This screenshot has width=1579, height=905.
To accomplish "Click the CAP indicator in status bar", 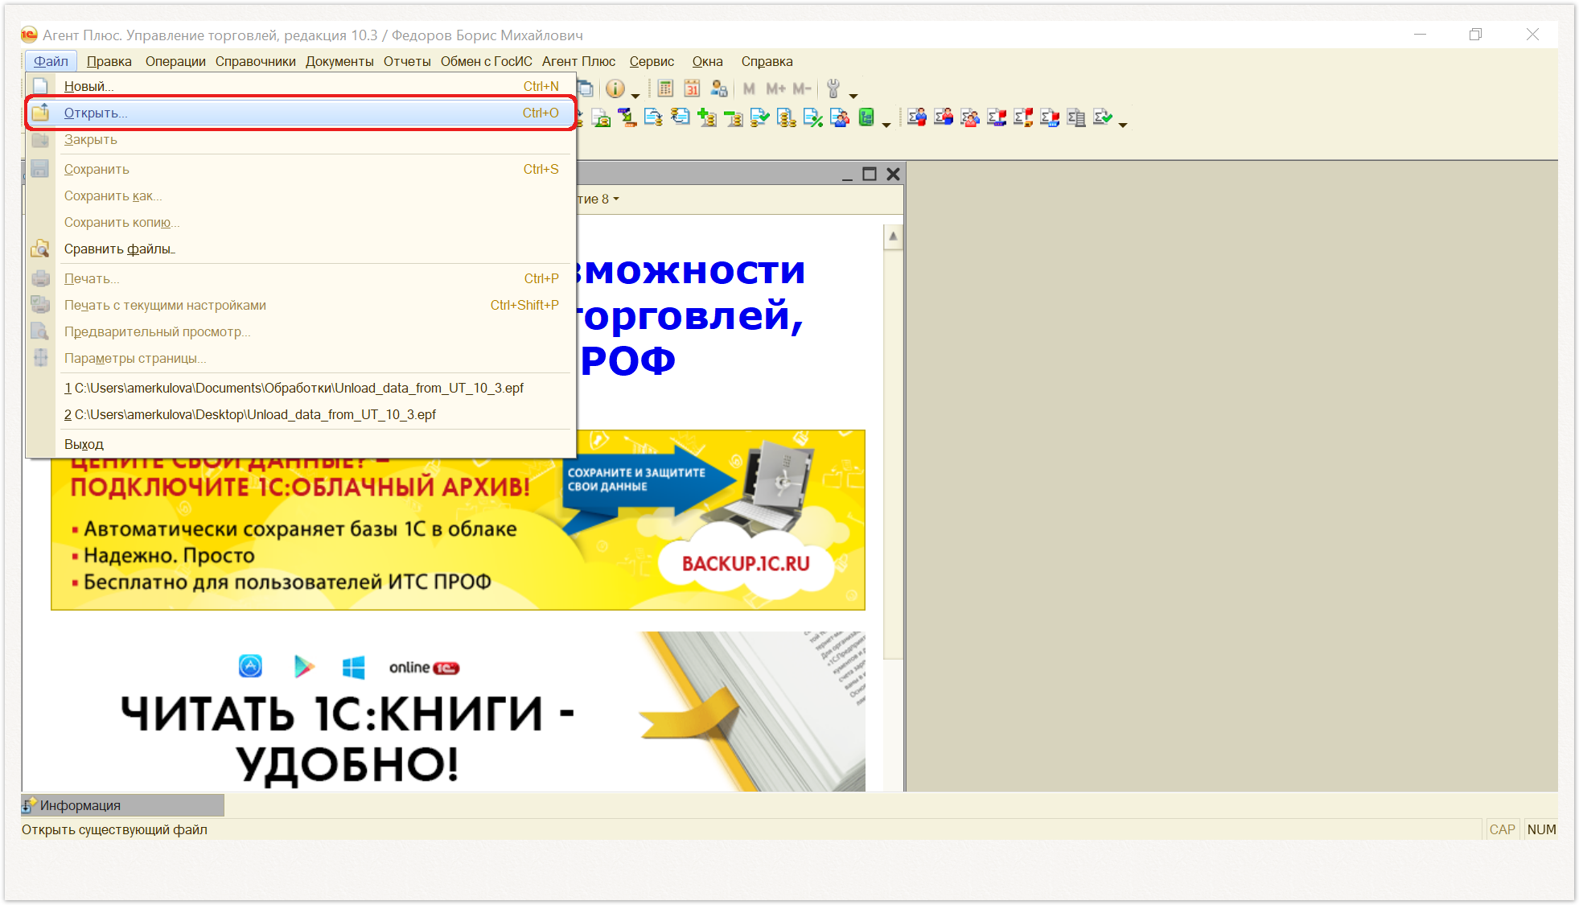I will (x=1502, y=829).
